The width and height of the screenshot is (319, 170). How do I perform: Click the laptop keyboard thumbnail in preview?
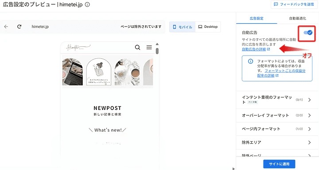(73, 72)
